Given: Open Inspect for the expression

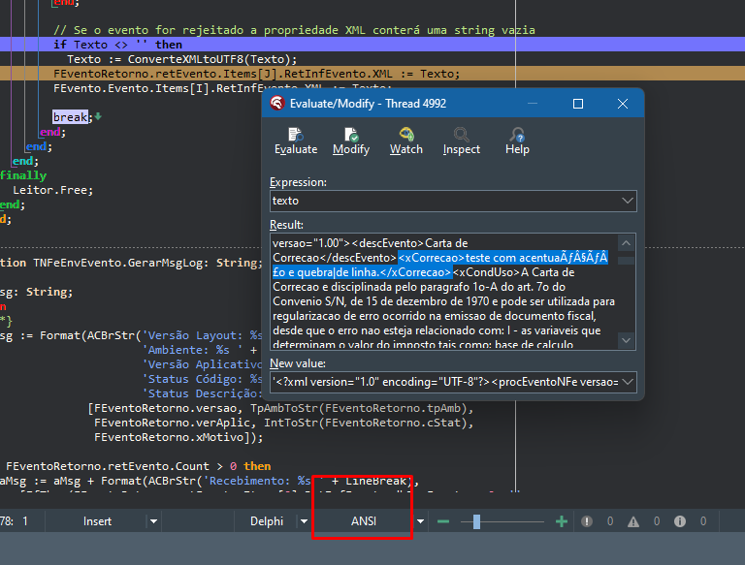Looking at the screenshot, I should tap(462, 141).
